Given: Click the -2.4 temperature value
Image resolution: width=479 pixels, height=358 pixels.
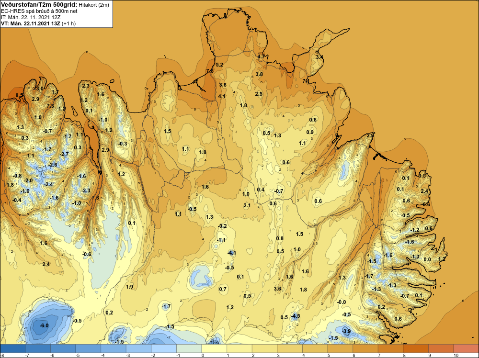Looking at the screenshot, I should 48,184.
